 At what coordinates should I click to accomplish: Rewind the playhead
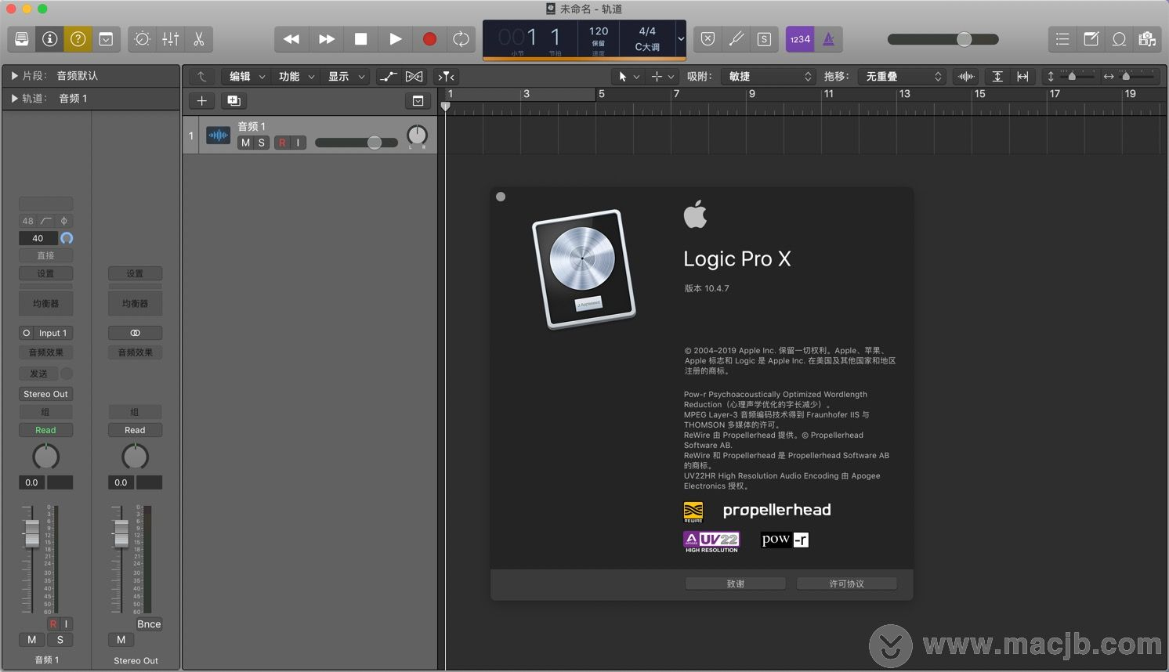coord(291,39)
